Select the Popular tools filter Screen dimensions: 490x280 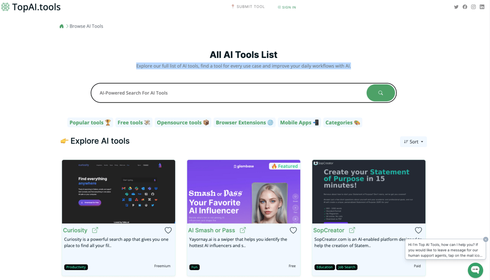90,122
